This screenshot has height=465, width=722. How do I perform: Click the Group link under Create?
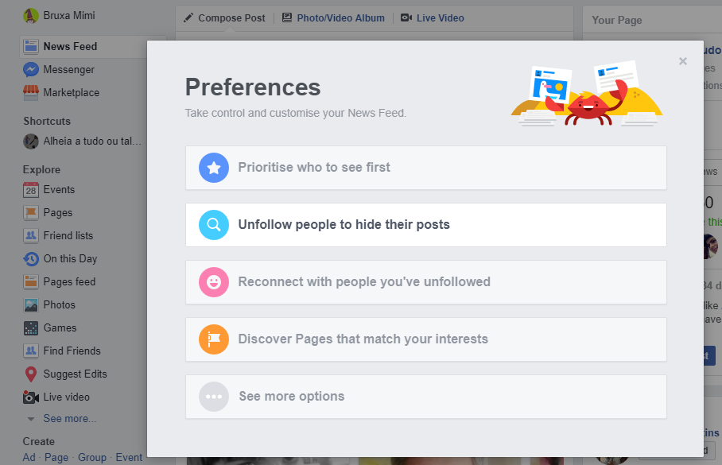[x=92, y=458]
